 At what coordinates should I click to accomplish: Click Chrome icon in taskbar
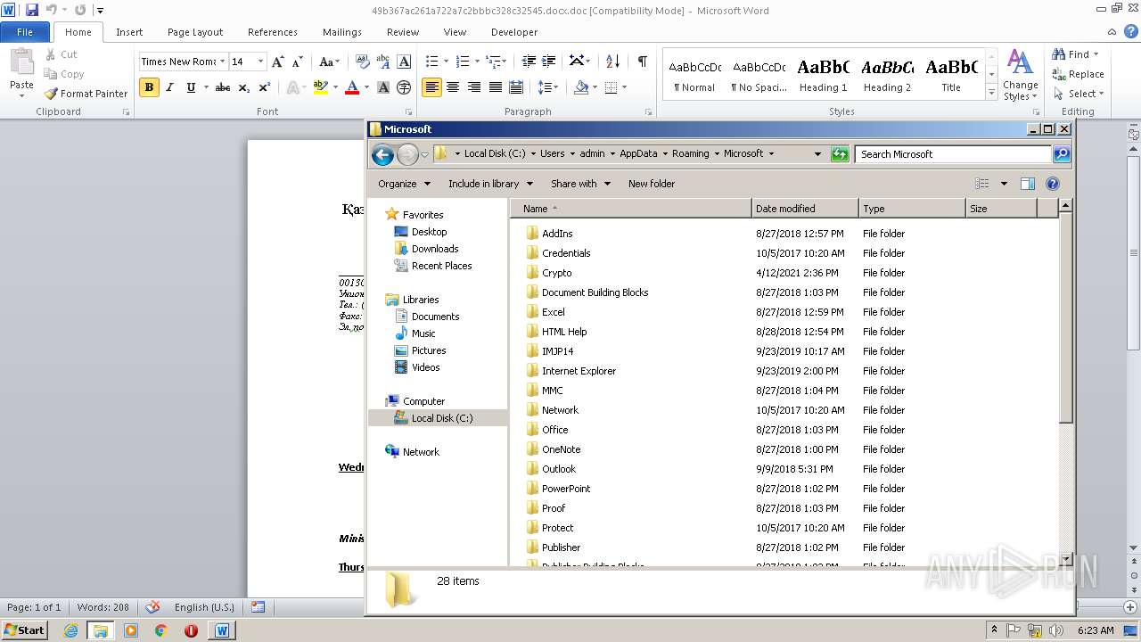pyautogui.click(x=160, y=630)
